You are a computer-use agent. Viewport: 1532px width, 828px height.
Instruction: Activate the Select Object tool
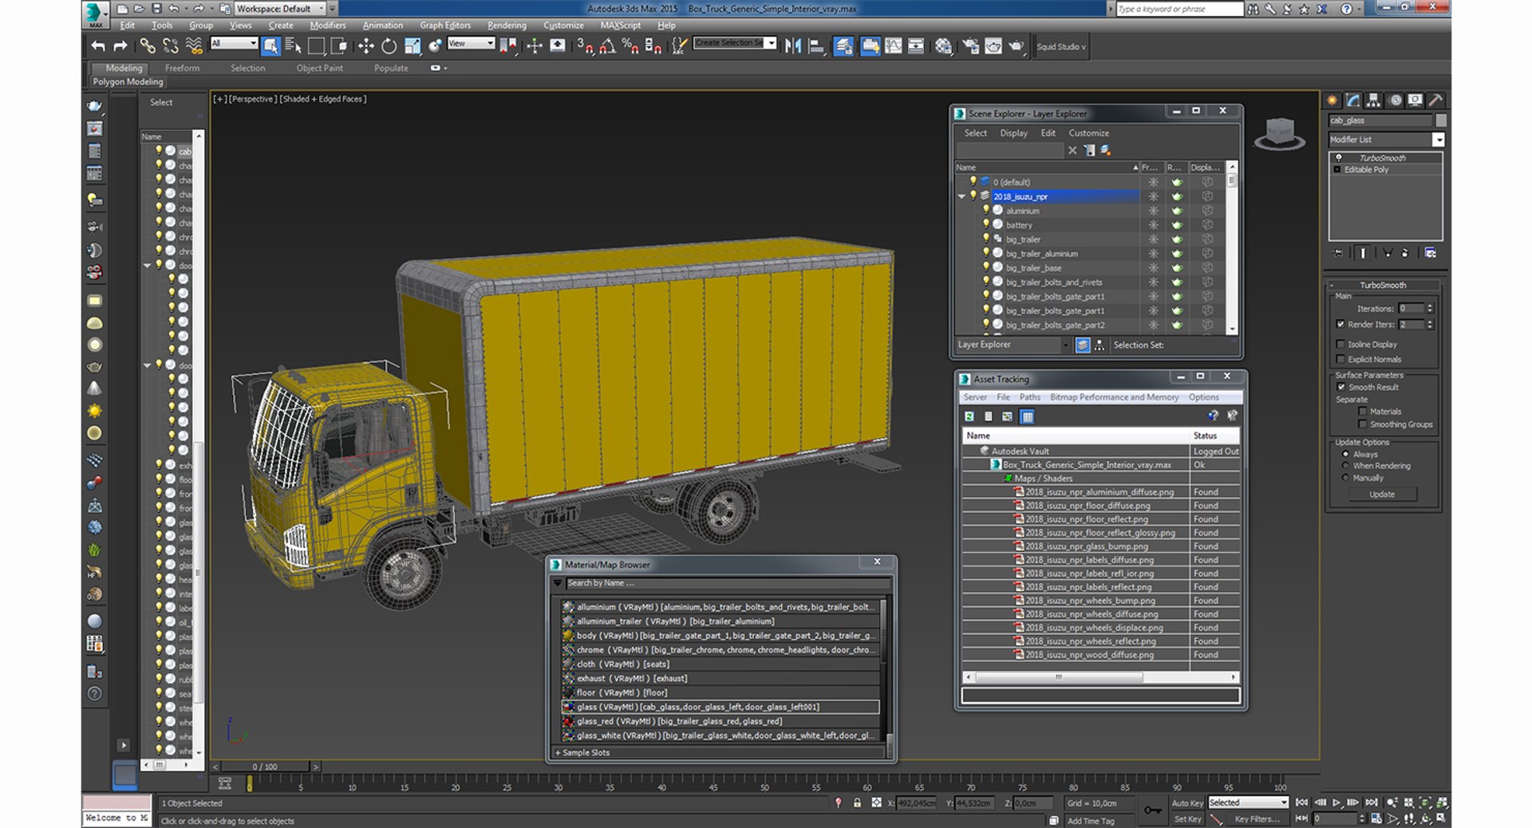[270, 46]
